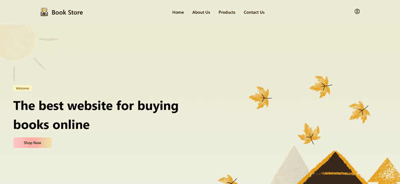Image resolution: width=400 pixels, height=184 pixels.
Task: Click the dark brown mountain illustration
Action: (x=335, y=169)
